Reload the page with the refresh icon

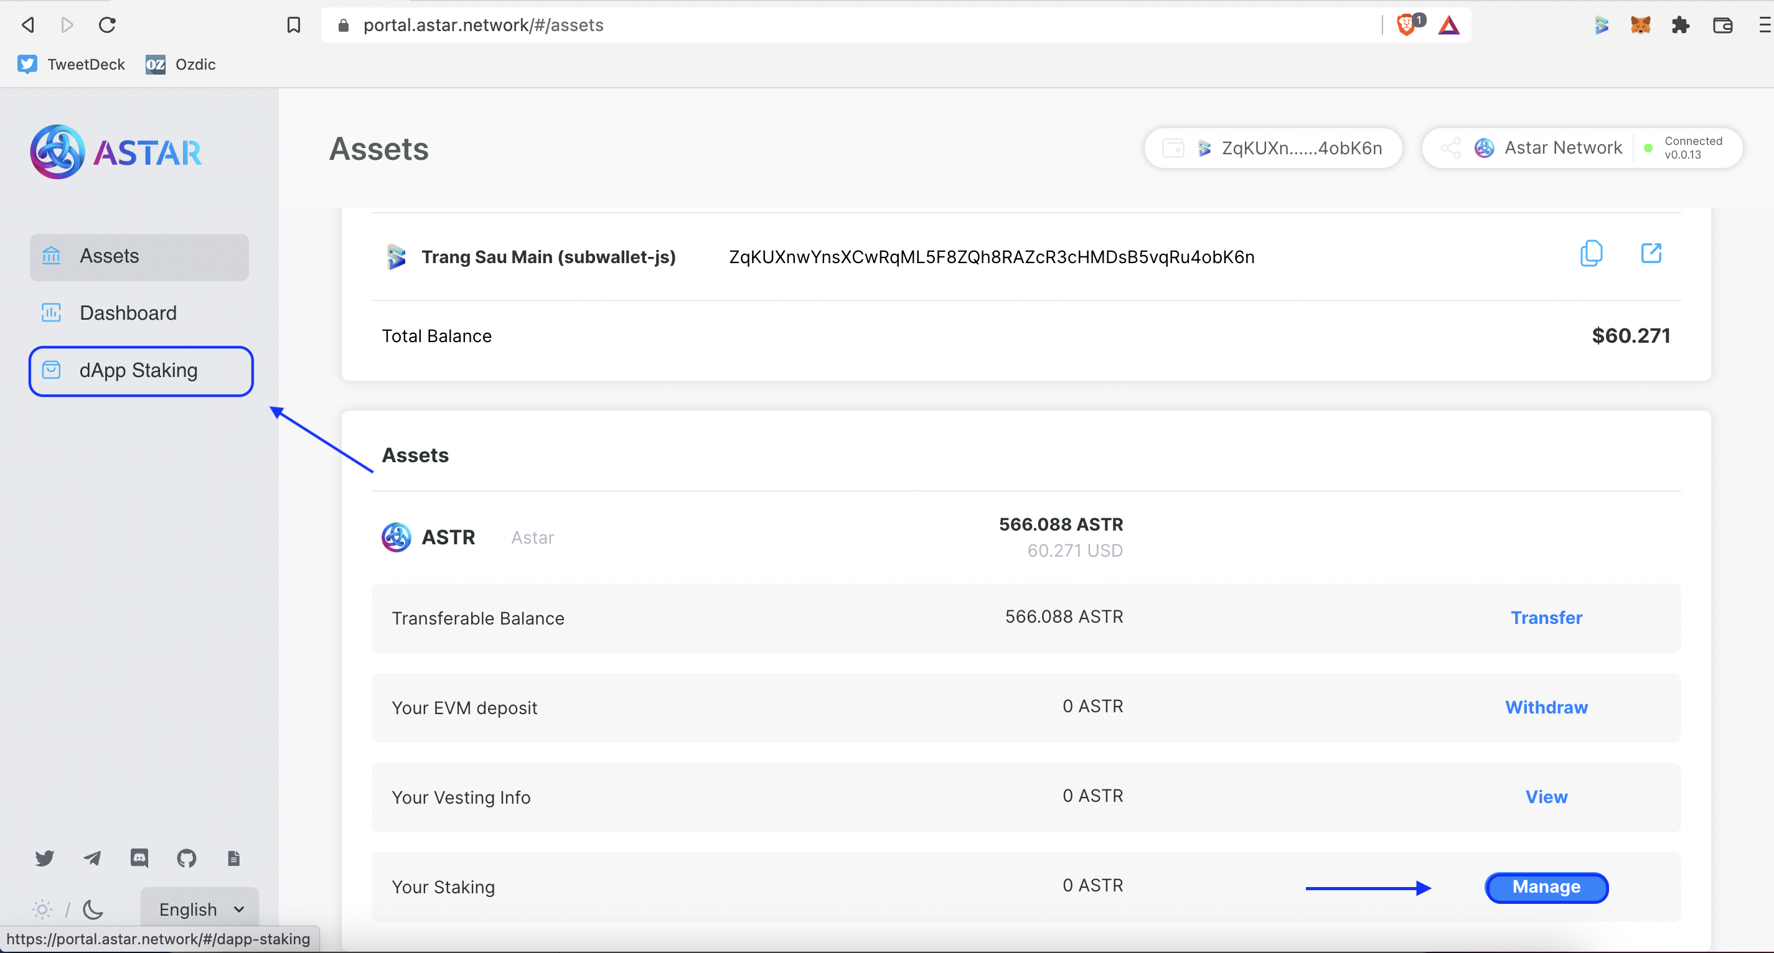coord(106,26)
